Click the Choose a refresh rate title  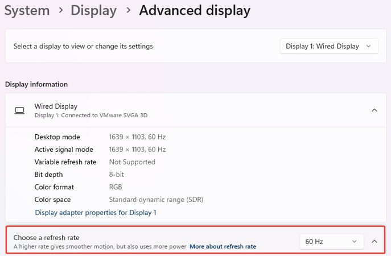coord(47,237)
